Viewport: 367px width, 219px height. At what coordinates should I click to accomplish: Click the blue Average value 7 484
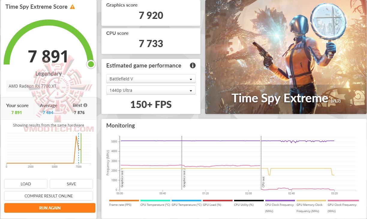[48, 112]
